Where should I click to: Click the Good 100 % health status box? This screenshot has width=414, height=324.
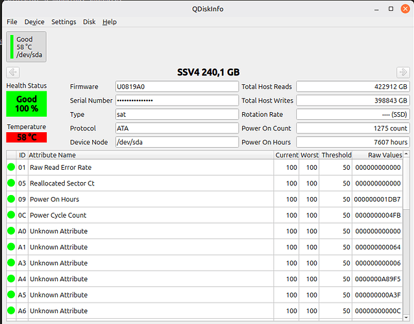pyautogui.click(x=27, y=104)
